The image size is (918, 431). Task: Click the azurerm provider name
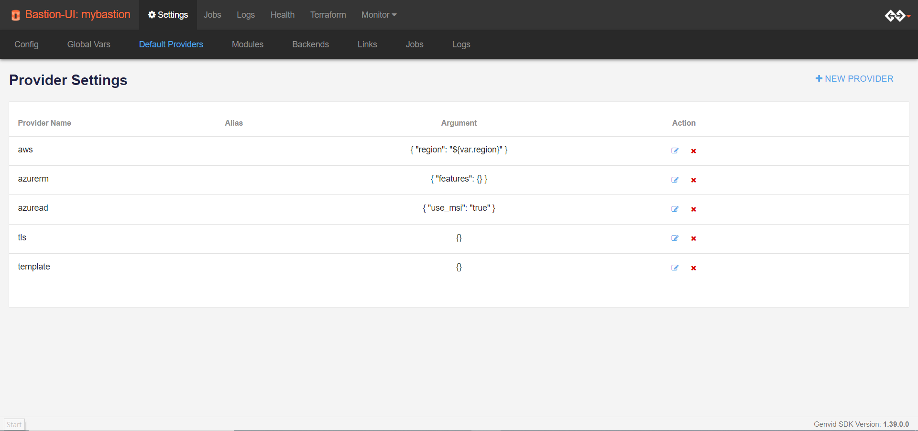point(33,179)
